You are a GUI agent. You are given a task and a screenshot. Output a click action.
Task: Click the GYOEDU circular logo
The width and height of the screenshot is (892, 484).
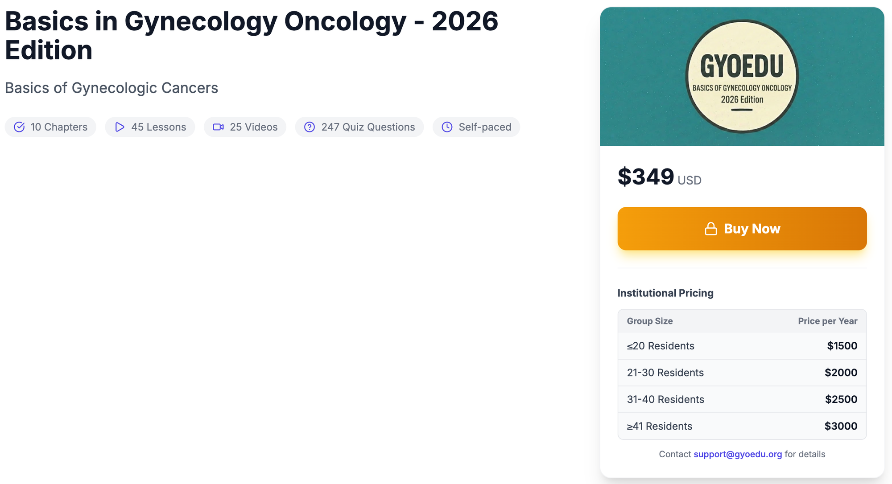click(x=742, y=76)
